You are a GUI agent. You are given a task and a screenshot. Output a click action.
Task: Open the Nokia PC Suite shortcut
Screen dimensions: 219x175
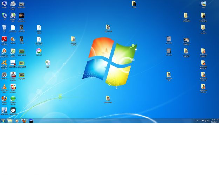tap(13, 17)
